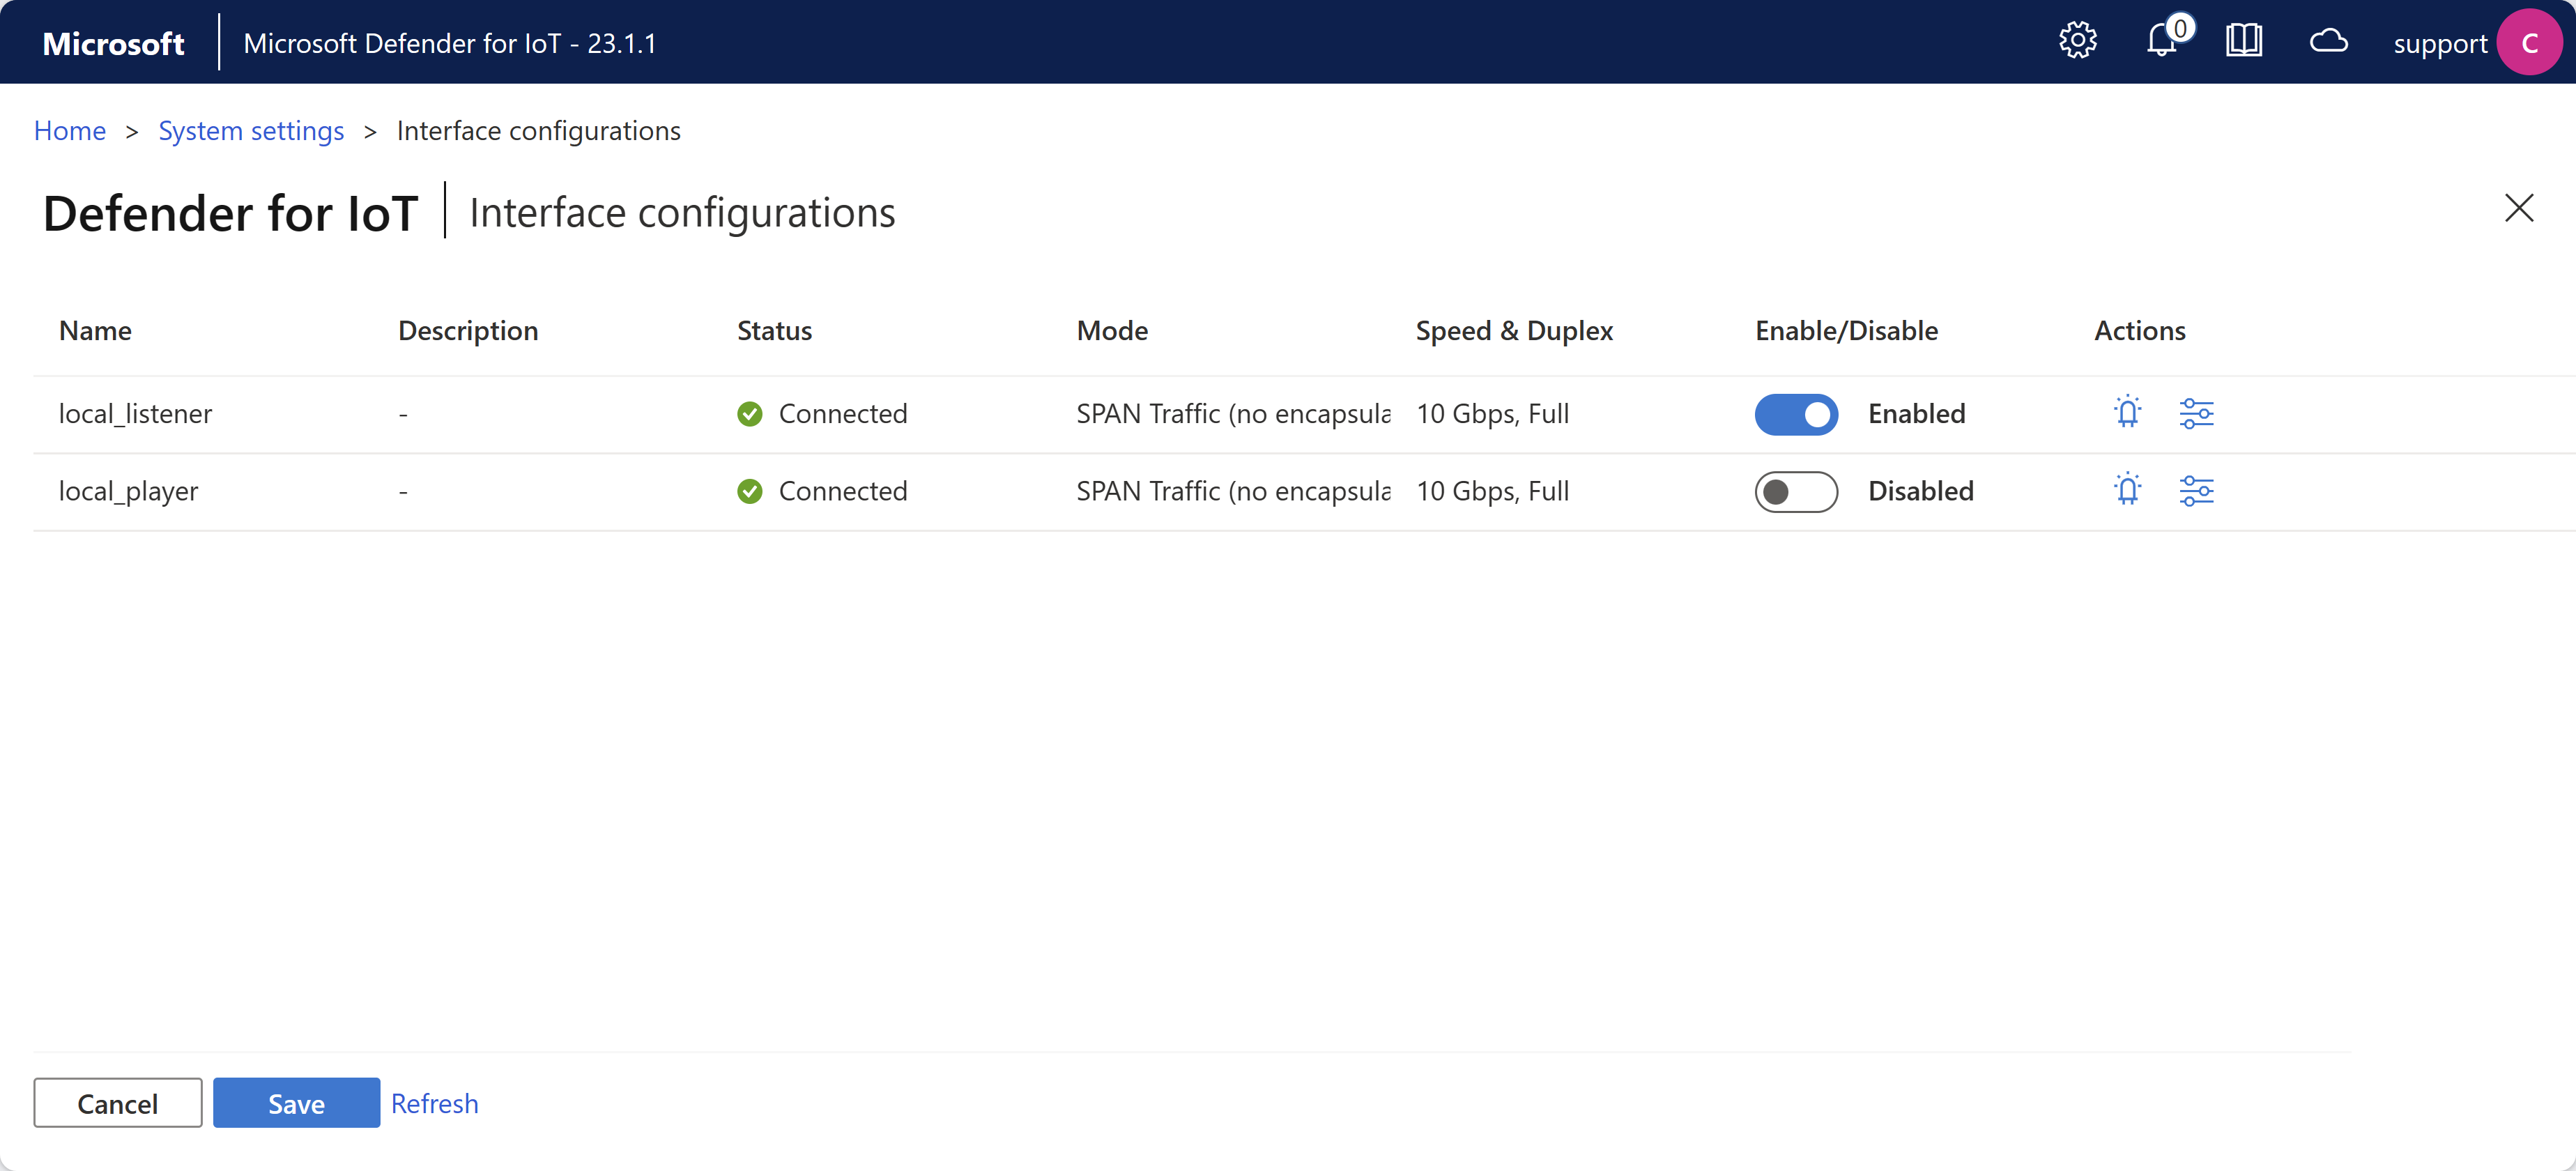This screenshot has width=2576, height=1171.
Task: Click the Refresh link to reload interfaces
Action: [434, 1102]
